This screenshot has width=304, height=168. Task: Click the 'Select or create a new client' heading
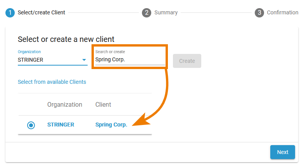(66, 39)
